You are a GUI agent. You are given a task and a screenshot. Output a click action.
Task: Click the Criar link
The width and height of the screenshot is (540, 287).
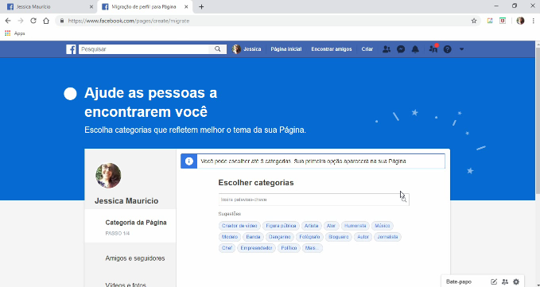click(x=367, y=49)
